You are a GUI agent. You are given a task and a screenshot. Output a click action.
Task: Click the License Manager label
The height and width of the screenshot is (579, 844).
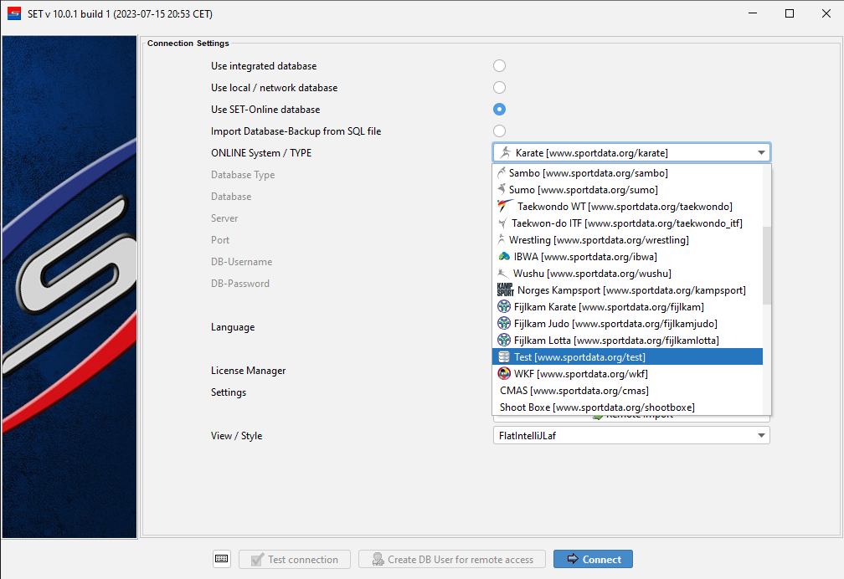pyautogui.click(x=248, y=370)
